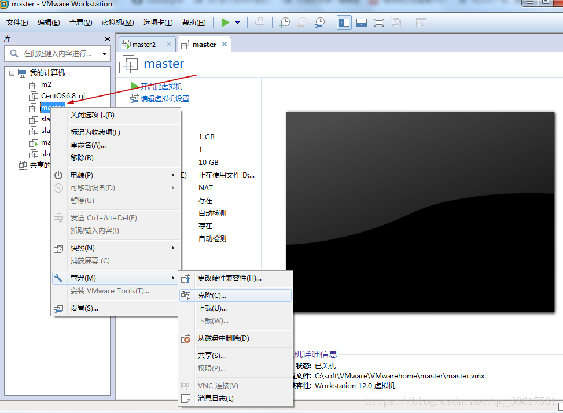Image resolution: width=563 pixels, height=413 pixels.
Task: Choose 关闭选项卡(B) in context menu
Action: (x=115, y=115)
